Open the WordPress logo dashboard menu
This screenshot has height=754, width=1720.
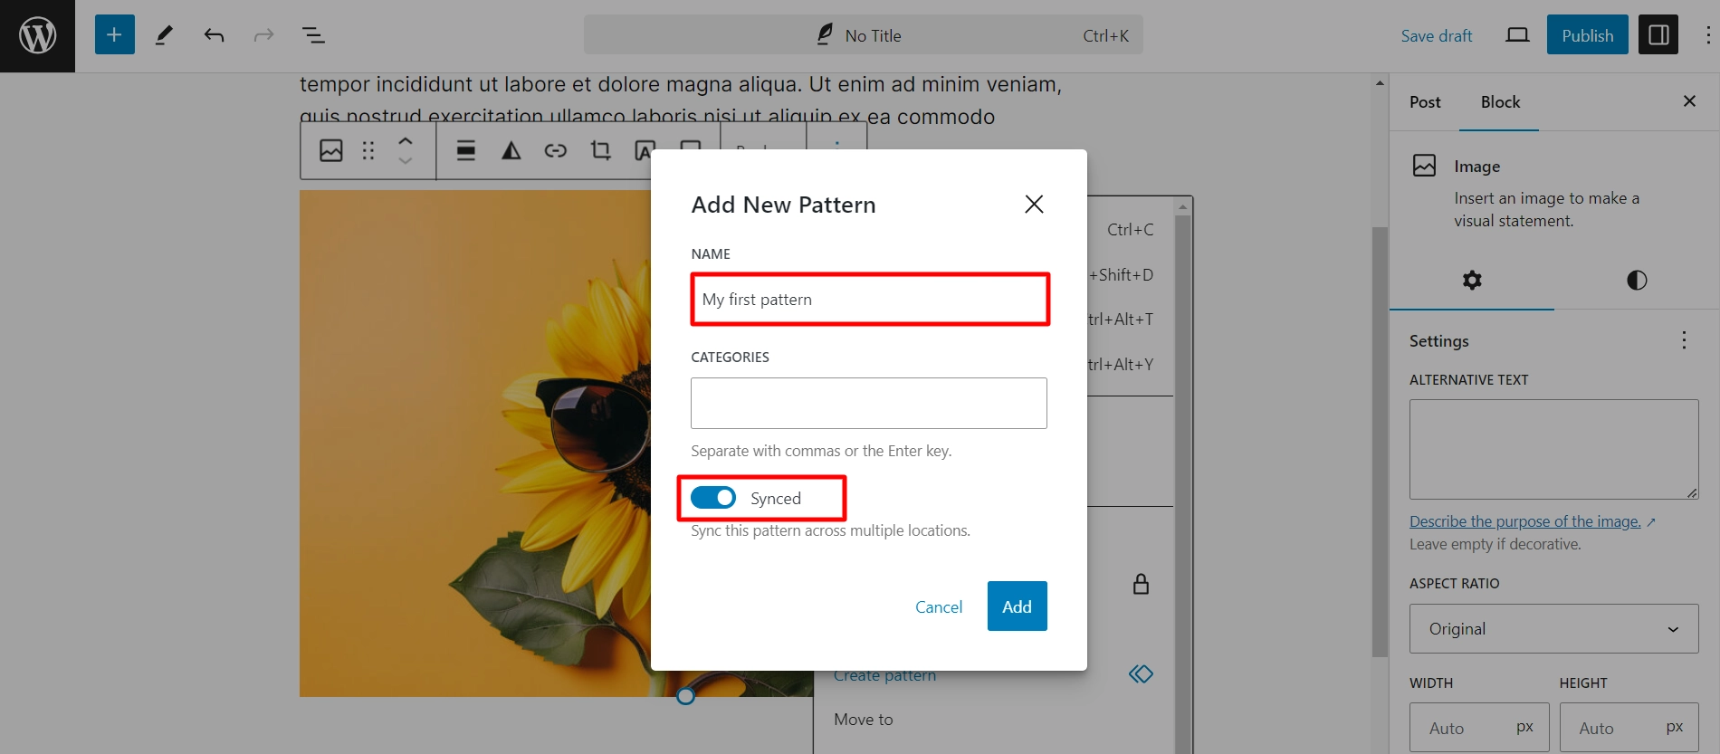(37, 36)
